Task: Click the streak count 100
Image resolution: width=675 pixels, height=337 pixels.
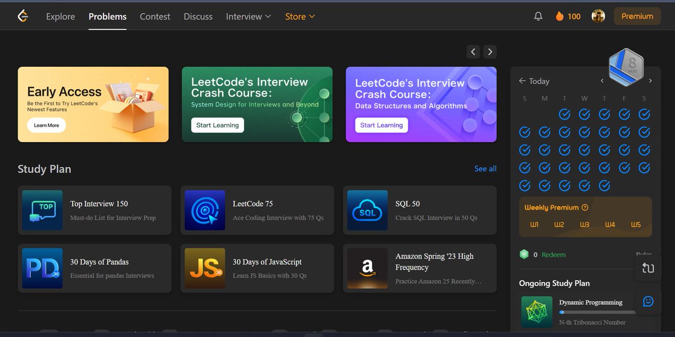Action: pyautogui.click(x=574, y=16)
